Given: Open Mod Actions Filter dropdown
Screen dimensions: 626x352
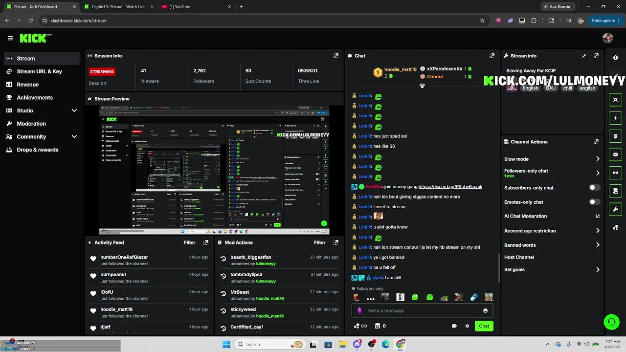Looking at the screenshot, I should (x=319, y=242).
